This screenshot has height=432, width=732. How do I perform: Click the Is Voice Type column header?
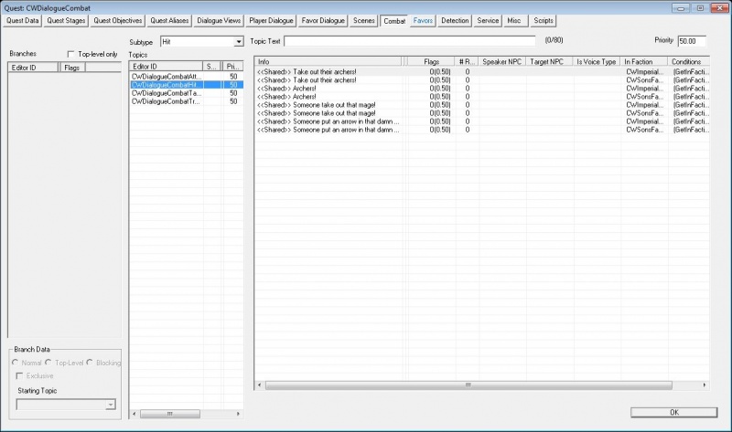(597, 61)
